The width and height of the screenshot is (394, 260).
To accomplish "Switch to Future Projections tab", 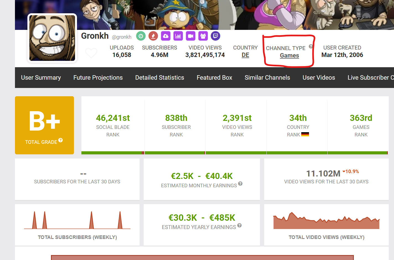I will click(x=98, y=78).
